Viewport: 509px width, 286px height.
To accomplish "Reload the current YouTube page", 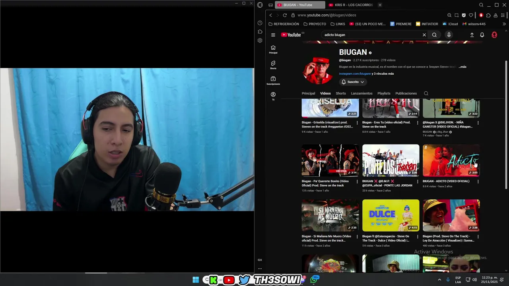I will click(285, 15).
